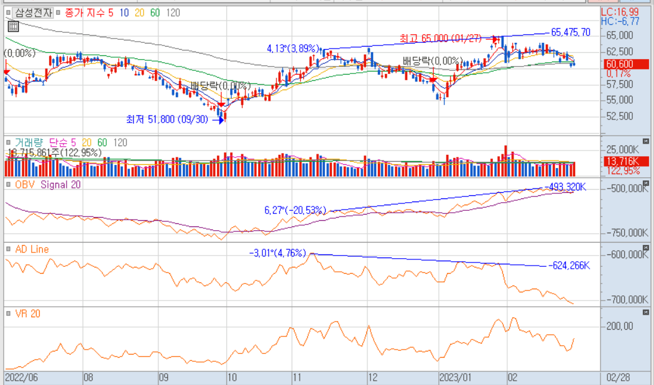This screenshot has height=385, width=654.
Task: Click the 65,000 price axis label
Action: click(x=620, y=35)
